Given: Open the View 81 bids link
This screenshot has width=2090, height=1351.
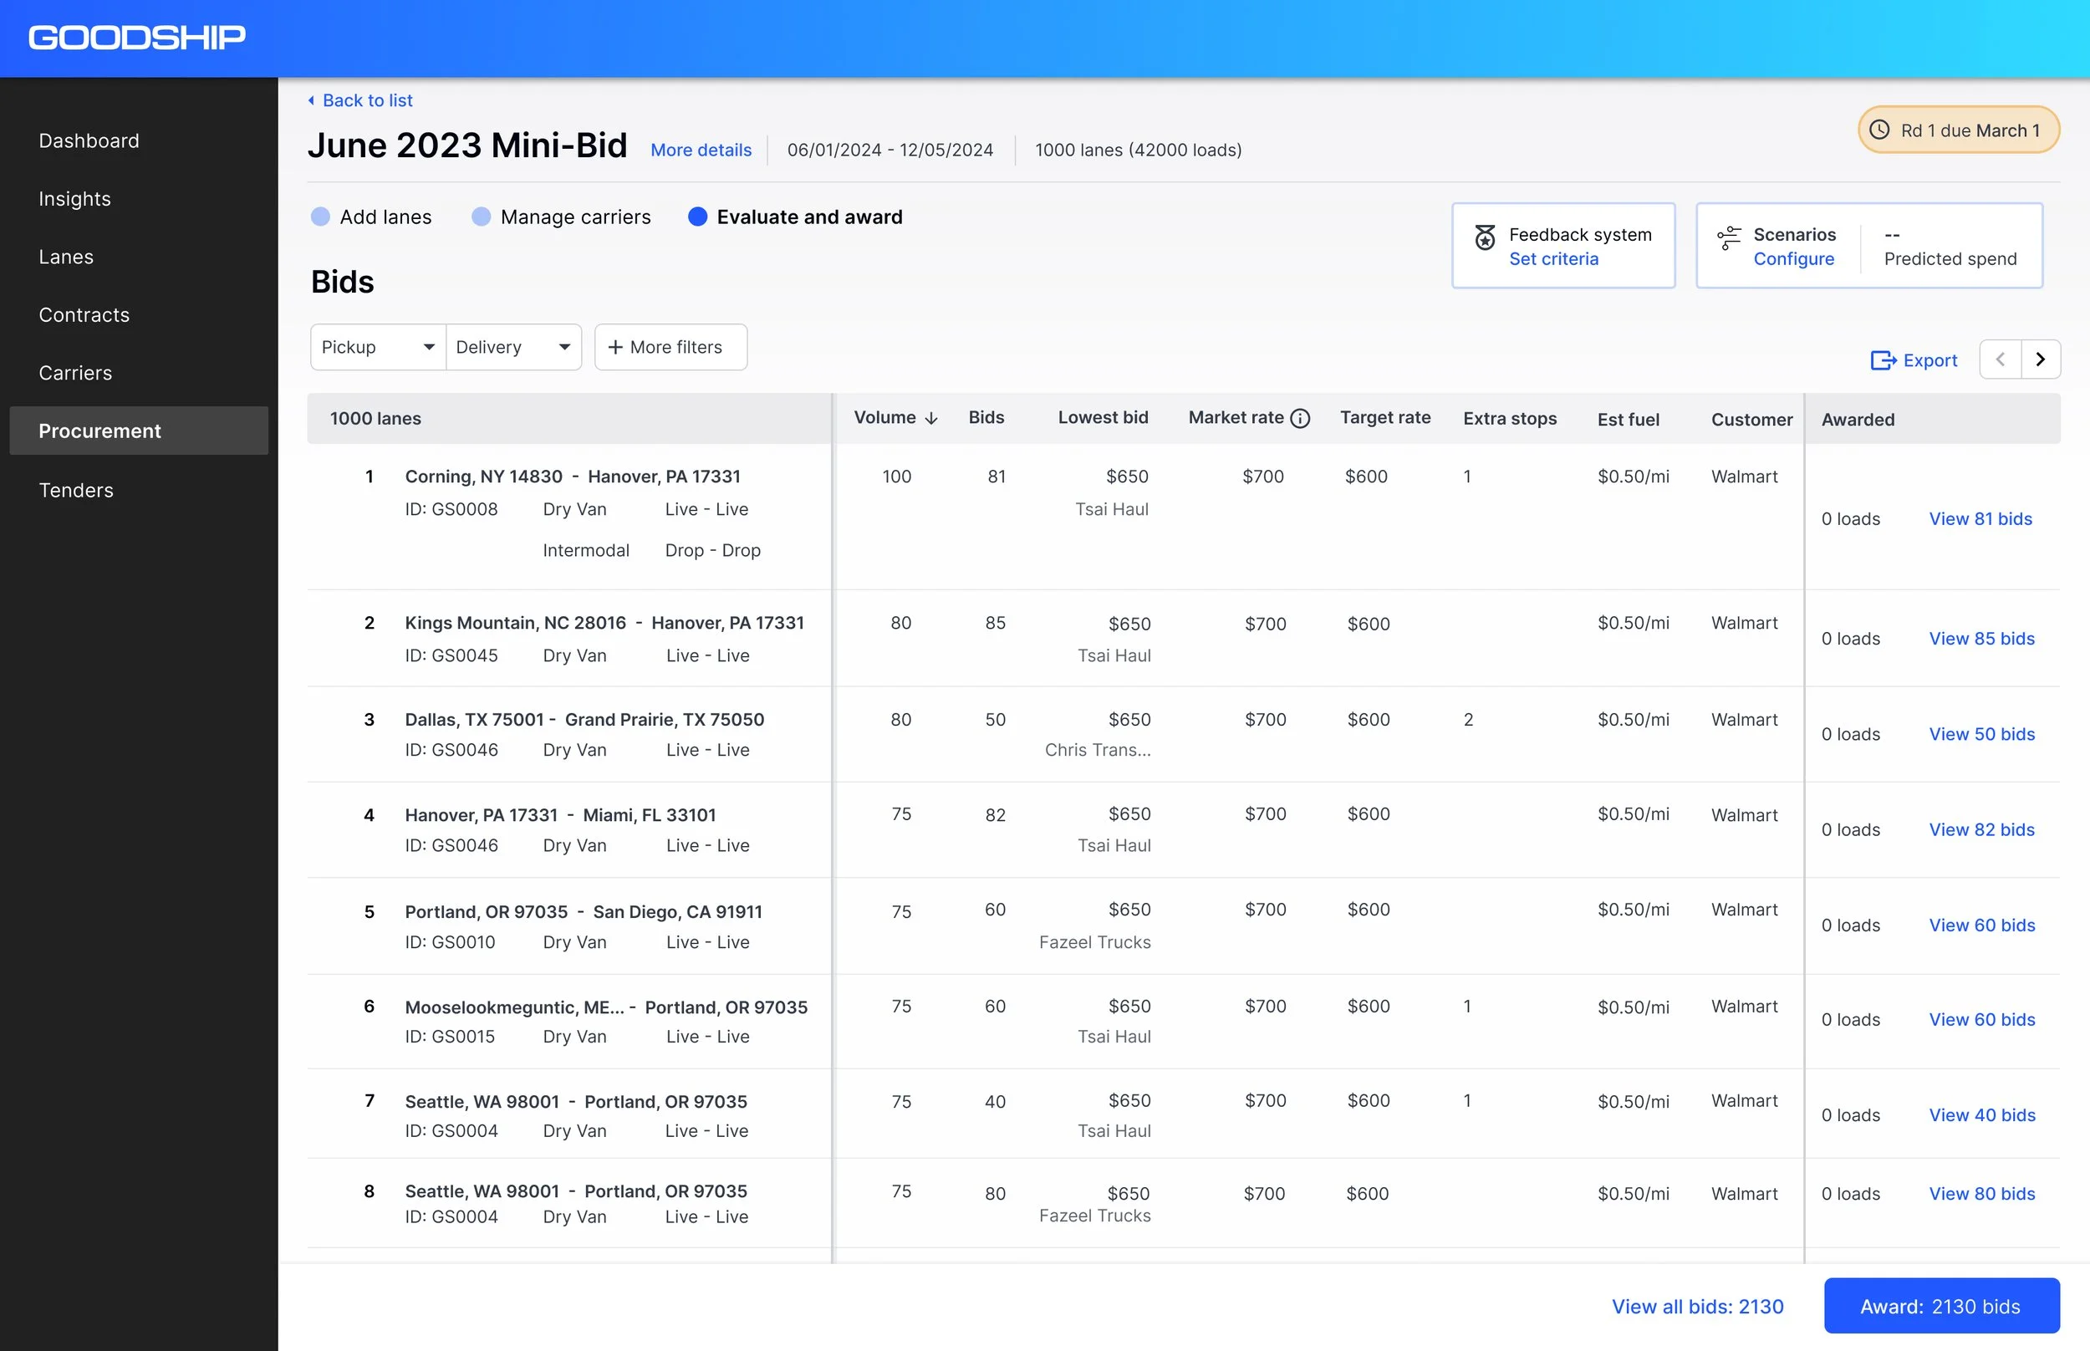Looking at the screenshot, I should (1980, 518).
